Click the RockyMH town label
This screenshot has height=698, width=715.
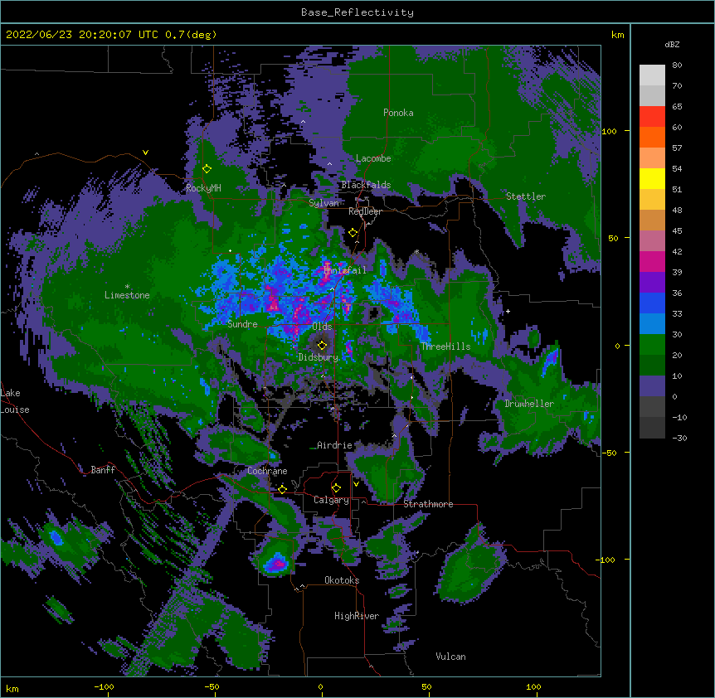203,188
